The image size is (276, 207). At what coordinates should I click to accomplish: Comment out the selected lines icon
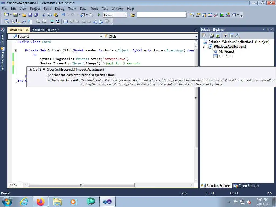point(52,22)
